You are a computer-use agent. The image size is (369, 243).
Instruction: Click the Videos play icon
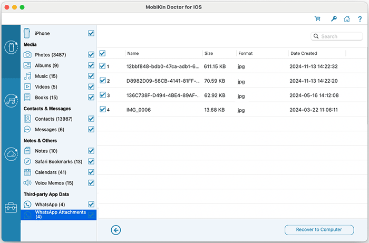coord(27,86)
